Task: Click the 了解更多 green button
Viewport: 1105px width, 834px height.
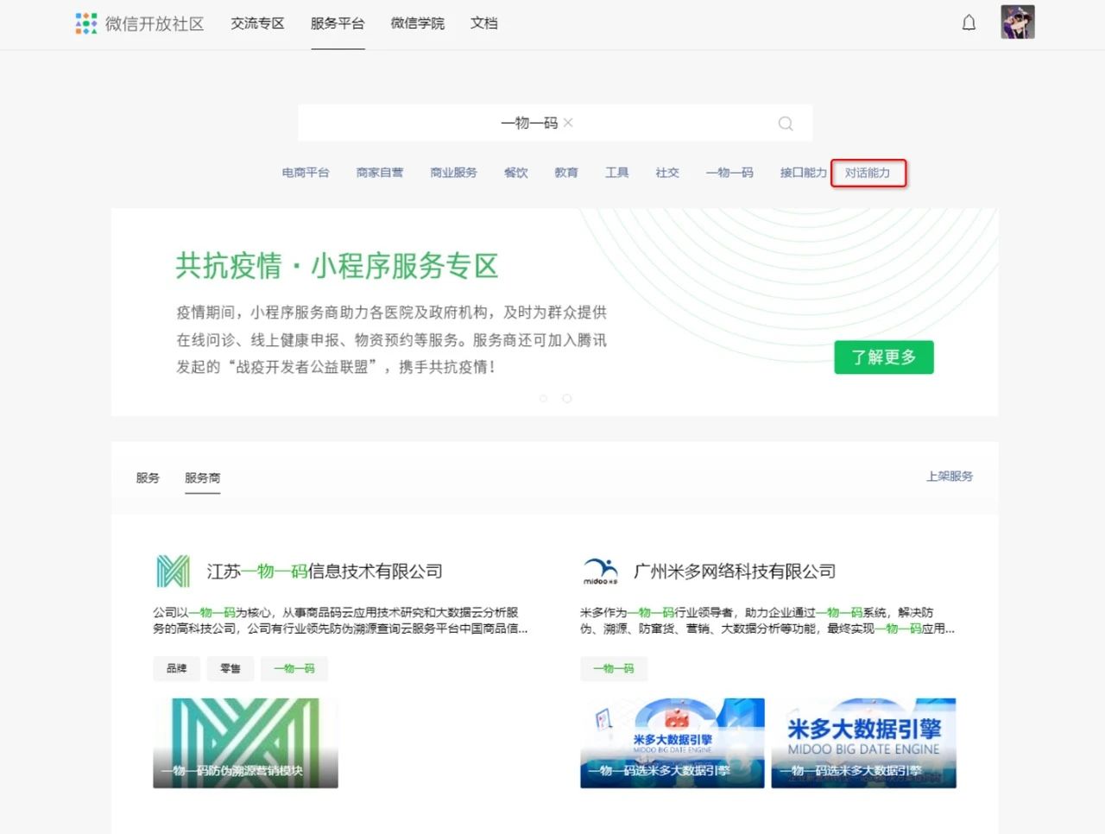Action: pos(884,357)
